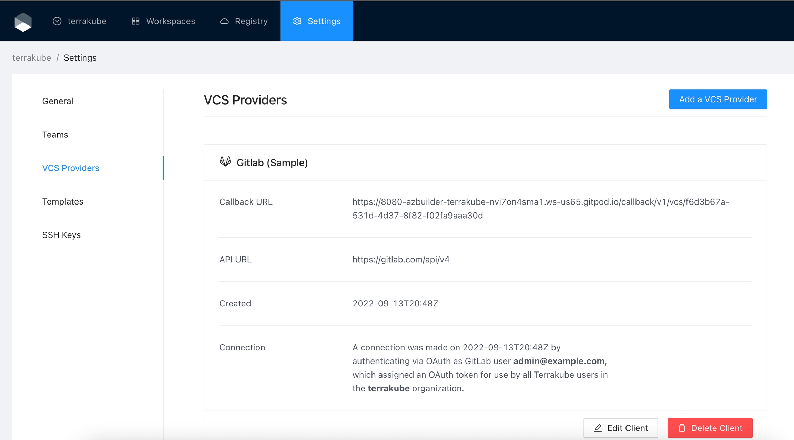This screenshot has height=440, width=794.
Task: Go to the Registry menu item
Action: click(x=251, y=21)
